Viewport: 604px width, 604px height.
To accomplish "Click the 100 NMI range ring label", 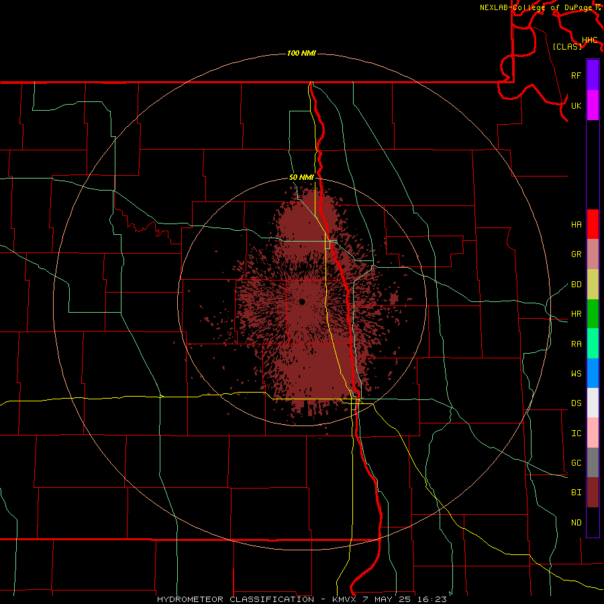I will [x=301, y=53].
